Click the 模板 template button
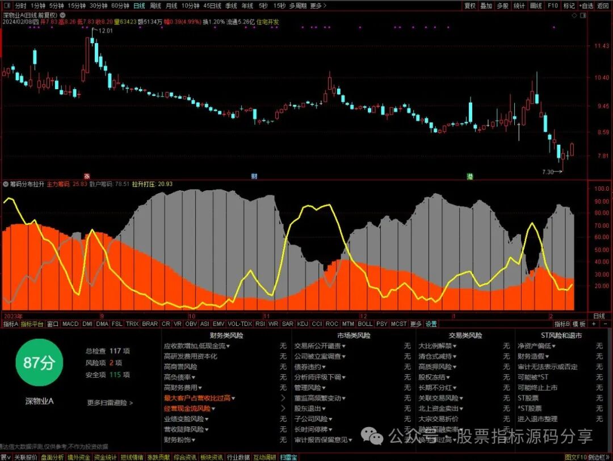The height and width of the screenshot is (461, 613). point(579,324)
